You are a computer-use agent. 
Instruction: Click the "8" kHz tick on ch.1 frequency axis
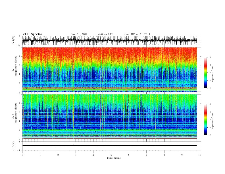(20, 56)
